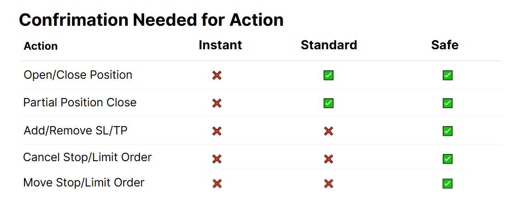This screenshot has width=506, height=215.
Task: Click the Open/Close Position row label
Action: [78, 75]
